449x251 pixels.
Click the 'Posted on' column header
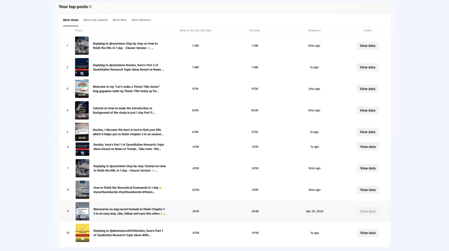(x=314, y=30)
